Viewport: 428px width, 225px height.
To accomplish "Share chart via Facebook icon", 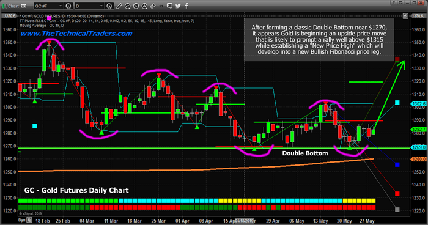I will [186, 6].
